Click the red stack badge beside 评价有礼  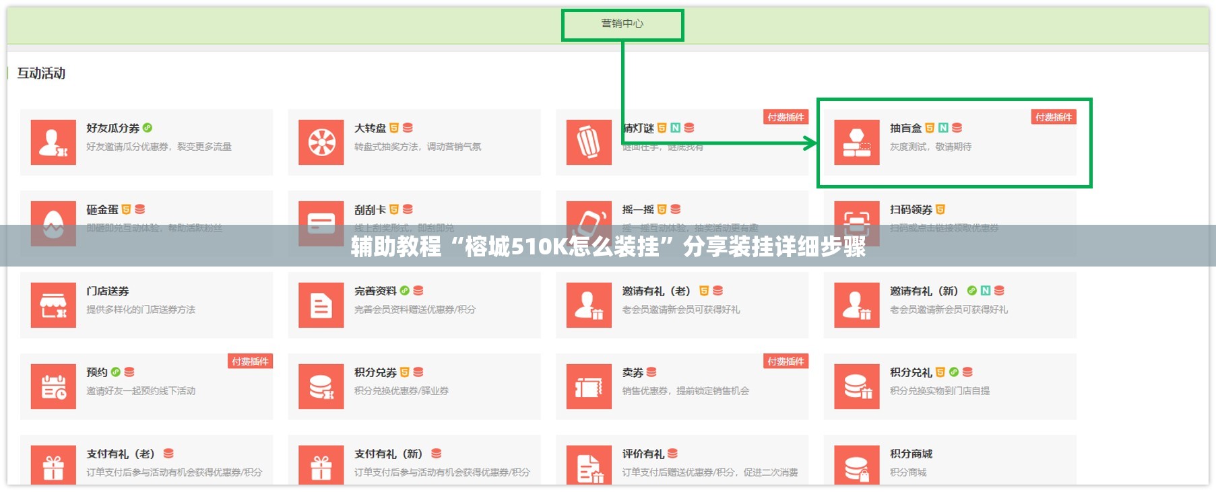click(672, 454)
